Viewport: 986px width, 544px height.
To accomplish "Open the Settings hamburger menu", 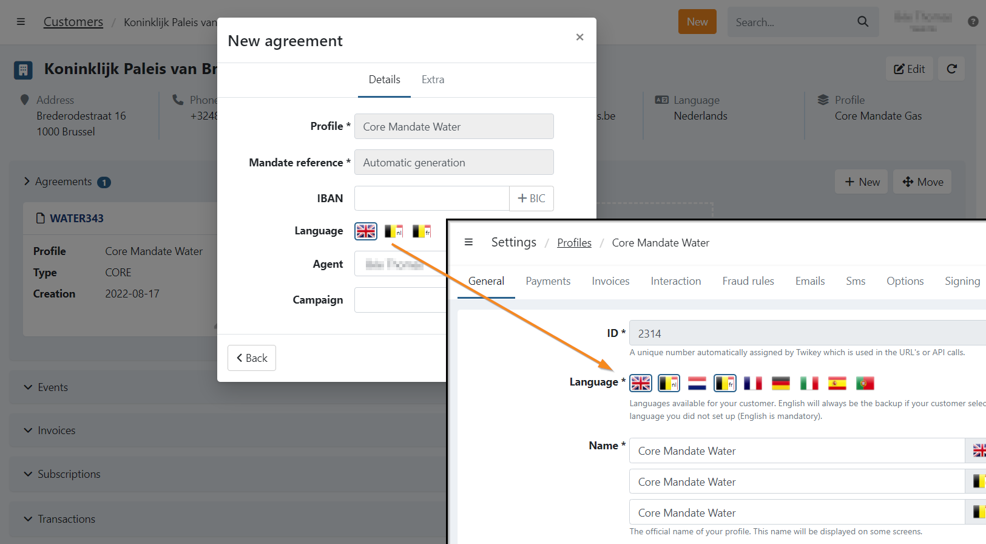I will (x=468, y=242).
